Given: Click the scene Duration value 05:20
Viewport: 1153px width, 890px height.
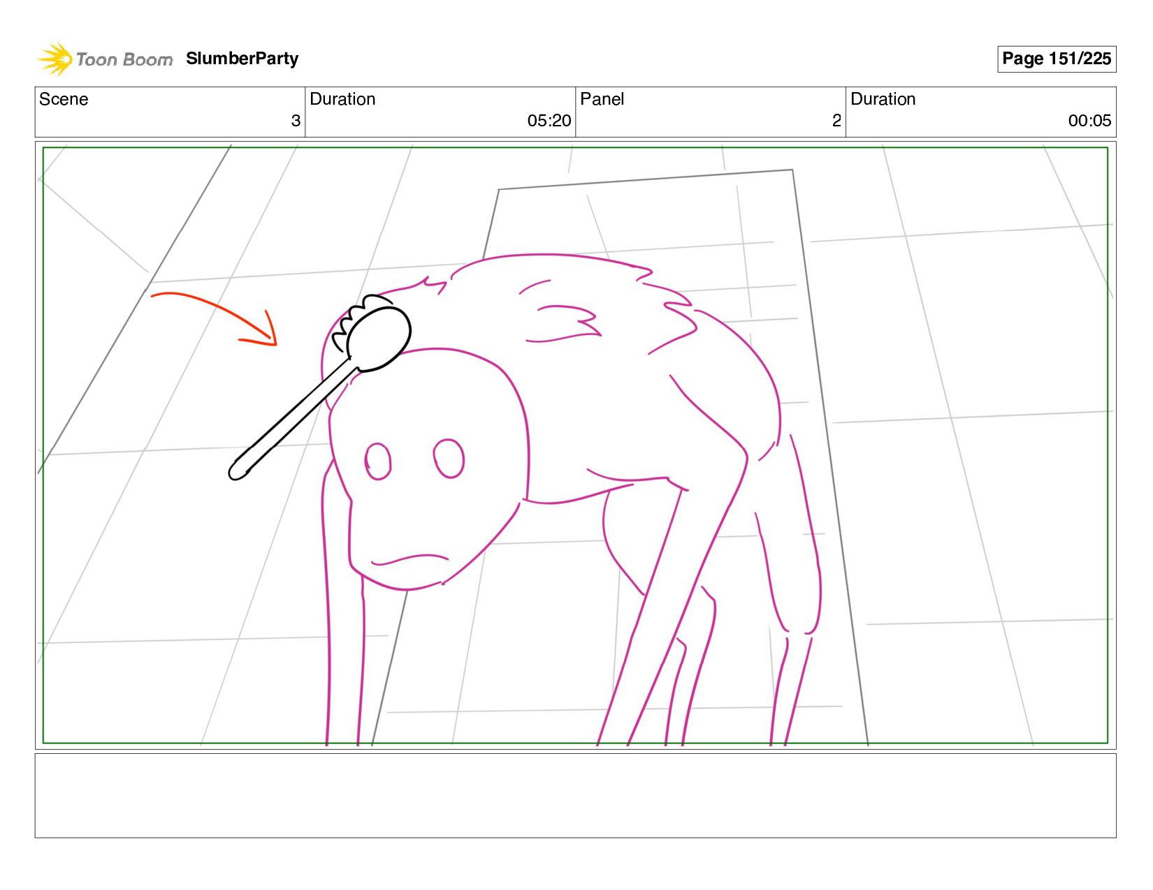Looking at the screenshot, I should tap(549, 121).
